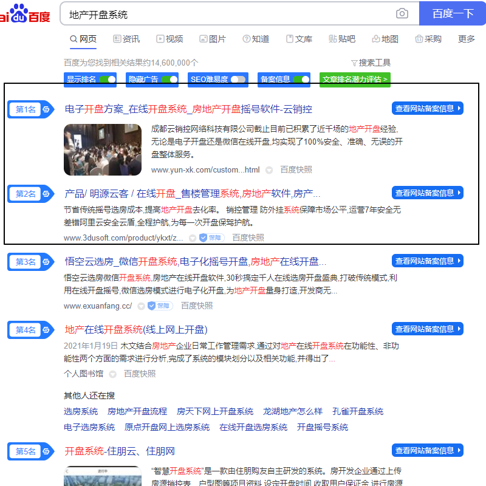Image resolution: width=486 pixels, height=486 pixels.
Task: Click the 保障 shield badge for exuanfang result
Action: [160, 306]
